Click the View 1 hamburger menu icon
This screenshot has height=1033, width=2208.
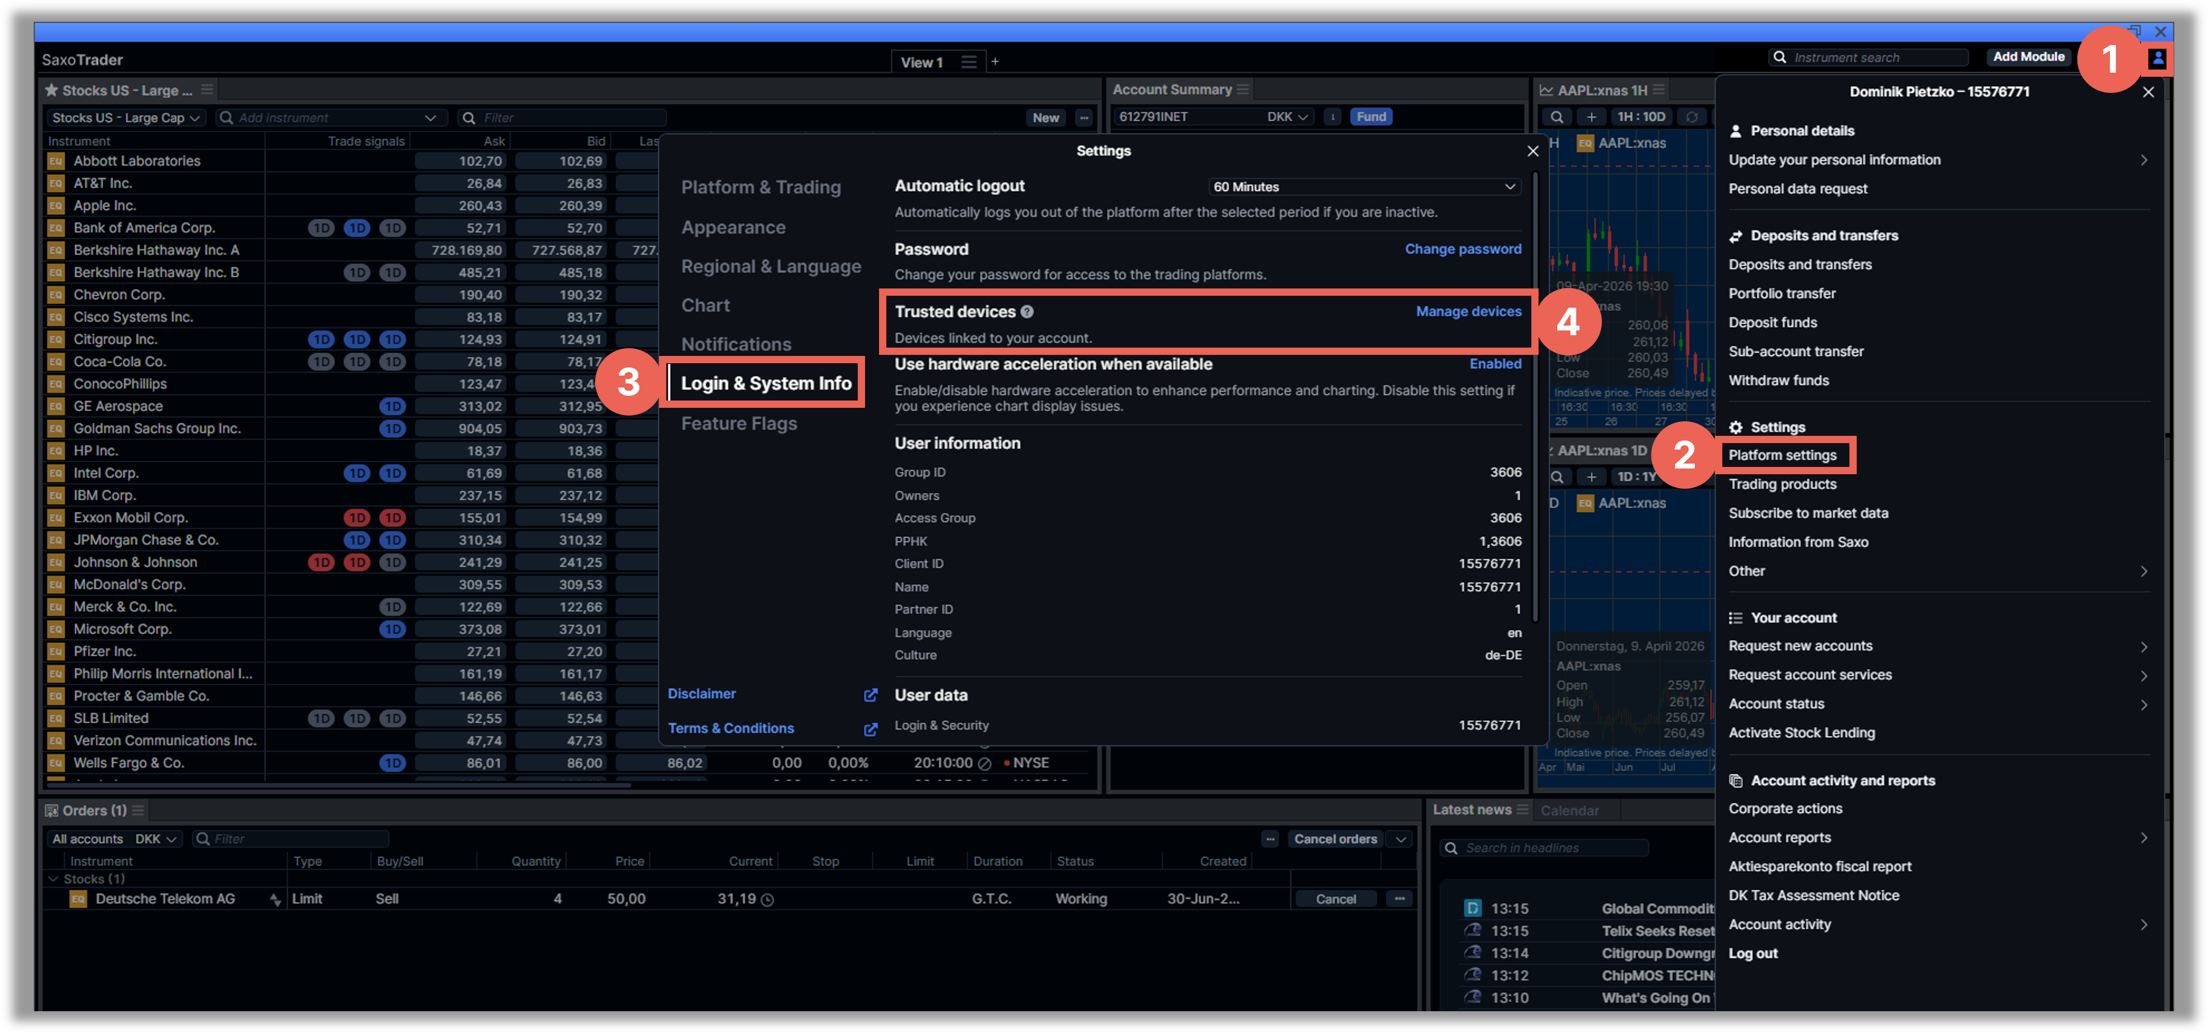[x=969, y=62]
